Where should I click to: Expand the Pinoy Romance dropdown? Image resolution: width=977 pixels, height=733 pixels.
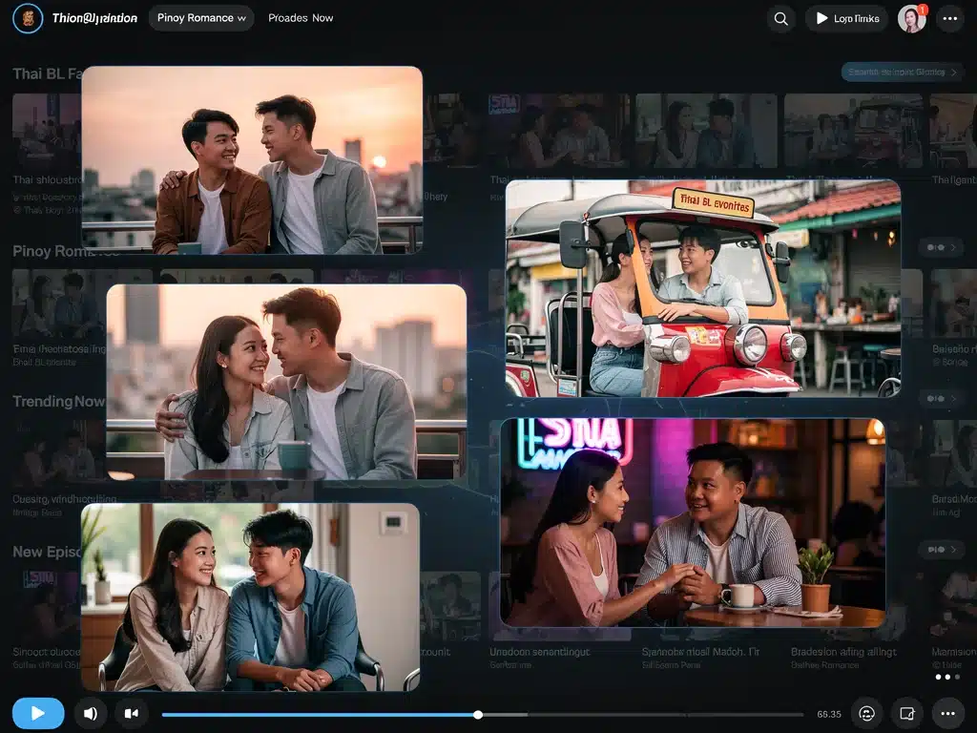pyautogui.click(x=201, y=18)
